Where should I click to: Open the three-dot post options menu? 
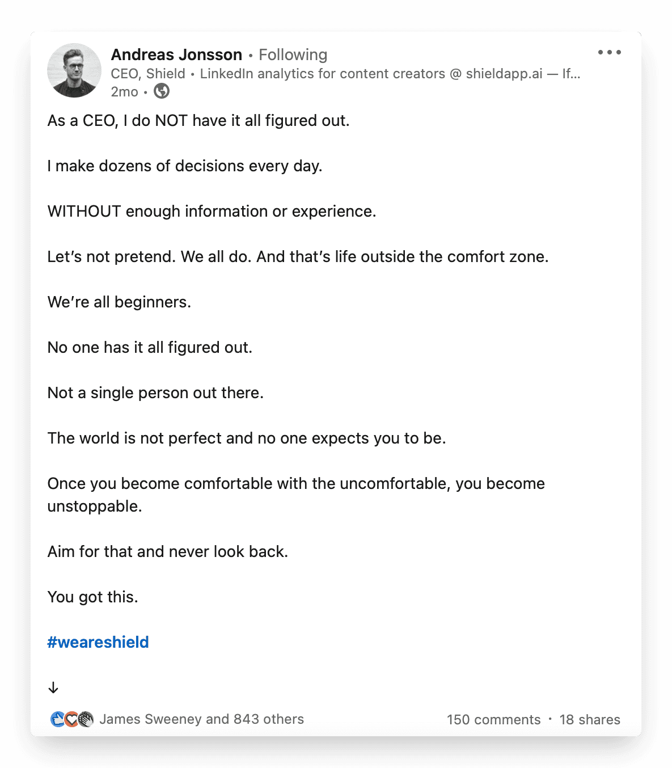[x=609, y=52]
